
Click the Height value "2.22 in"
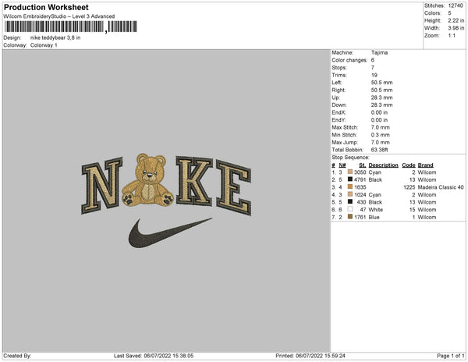click(456, 20)
